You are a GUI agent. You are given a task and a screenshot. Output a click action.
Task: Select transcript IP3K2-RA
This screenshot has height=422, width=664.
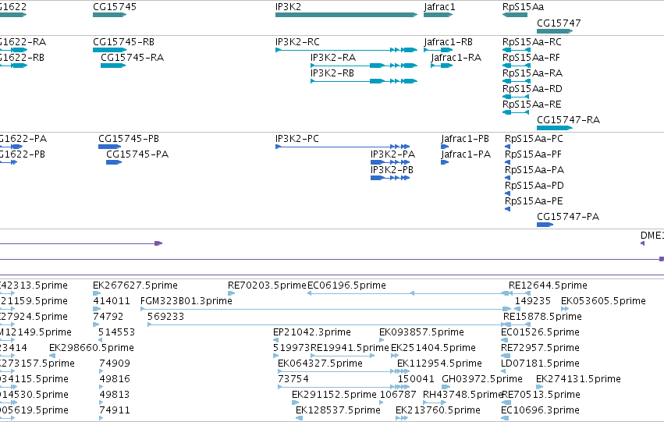pyautogui.click(x=333, y=58)
